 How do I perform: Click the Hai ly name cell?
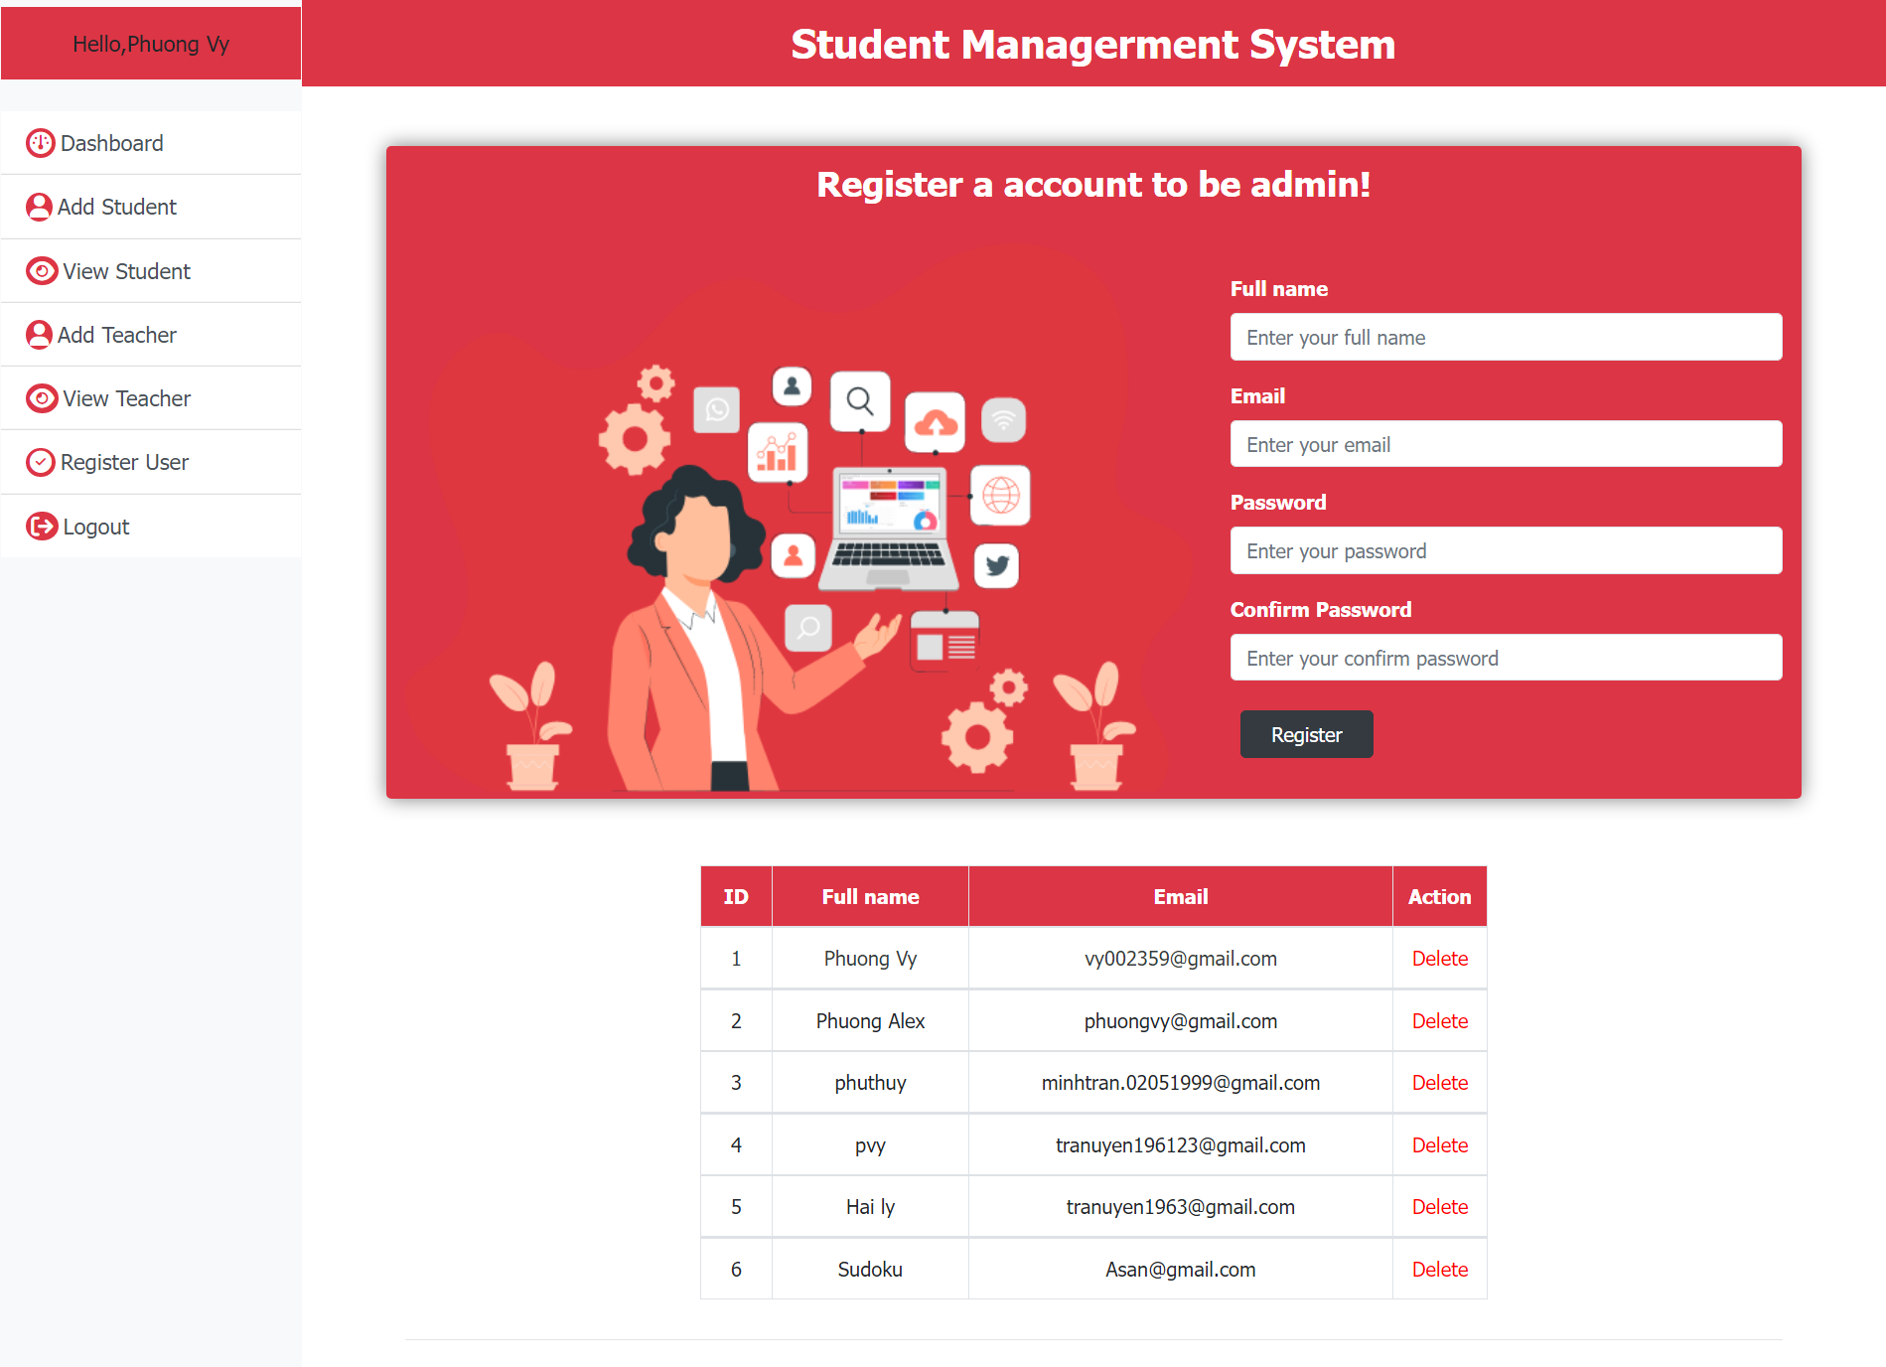[870, 1207]
